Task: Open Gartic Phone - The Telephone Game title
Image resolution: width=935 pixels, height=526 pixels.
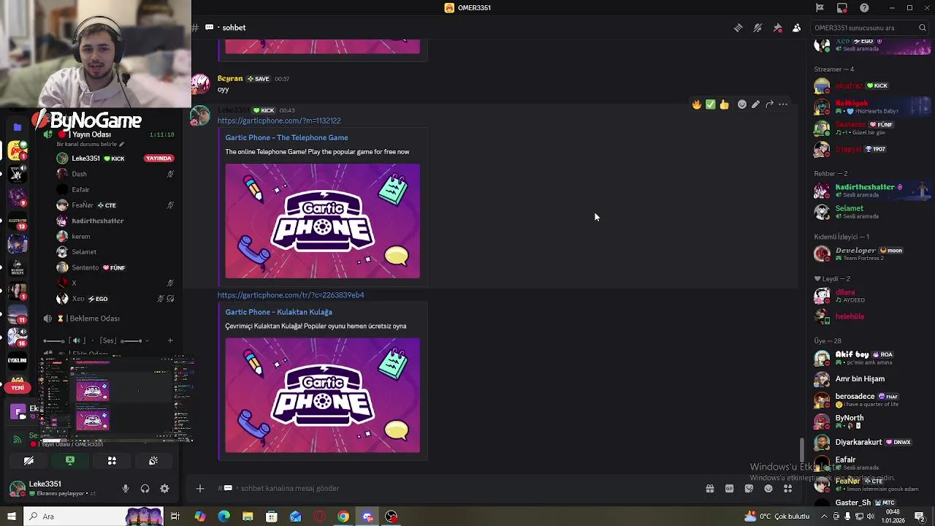Action: tap(286, 137)
